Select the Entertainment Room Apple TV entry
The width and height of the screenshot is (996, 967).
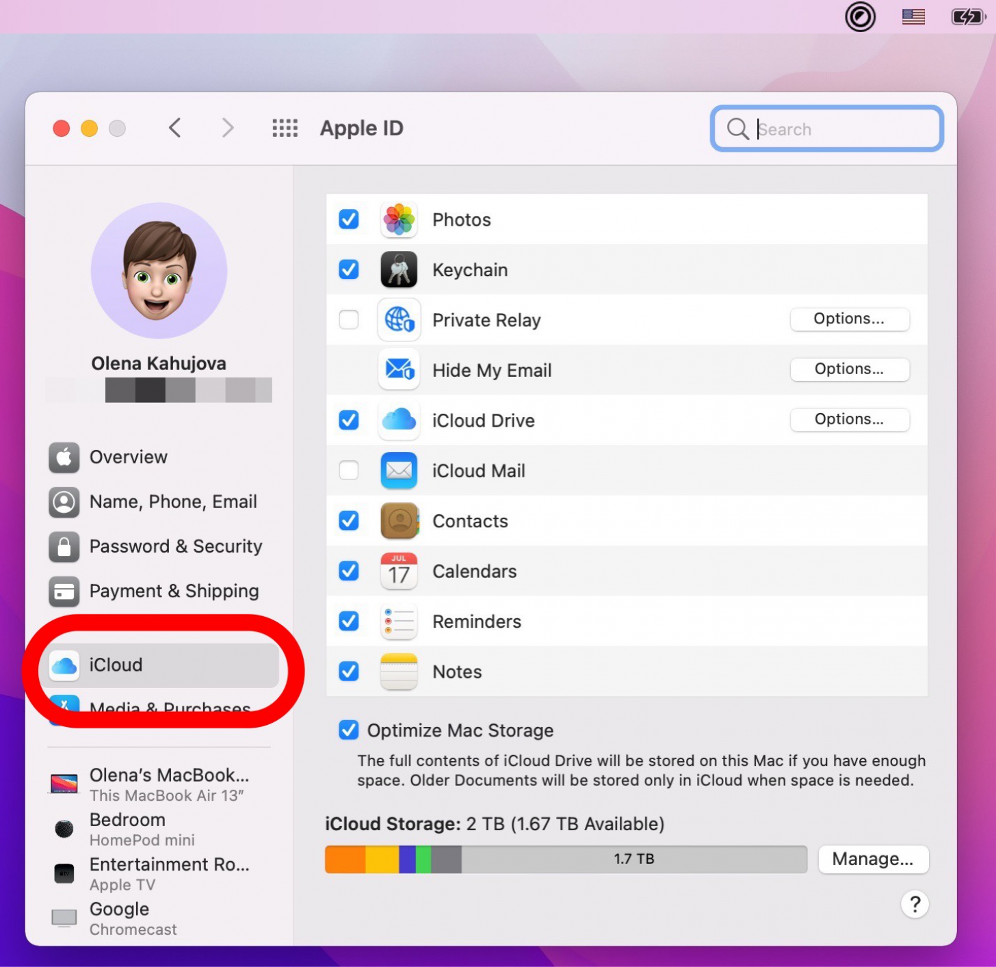[x=159, y=873]
